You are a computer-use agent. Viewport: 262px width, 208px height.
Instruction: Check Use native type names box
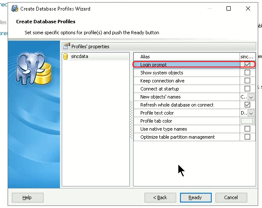point(247,129)
